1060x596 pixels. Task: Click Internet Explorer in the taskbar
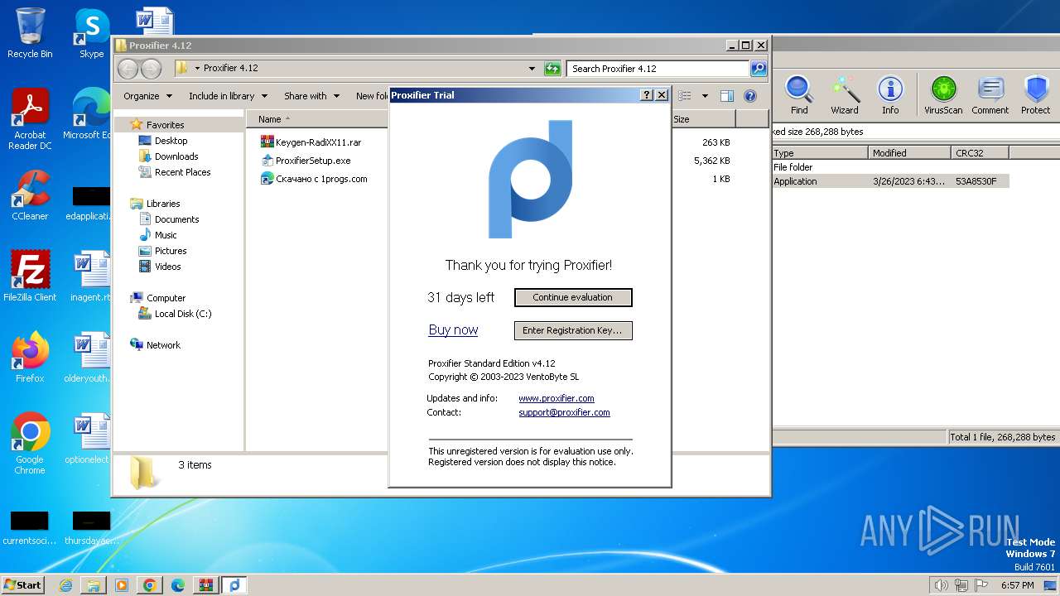click(x=65, y=585)
